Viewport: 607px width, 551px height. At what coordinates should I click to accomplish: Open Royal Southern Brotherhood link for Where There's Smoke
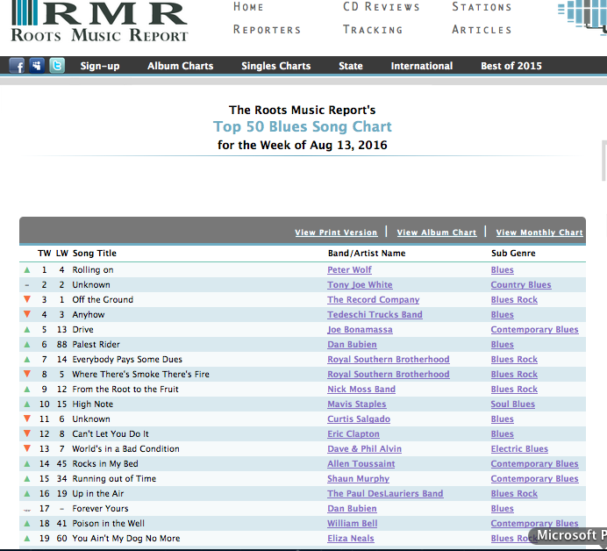(x=389, y=375)
